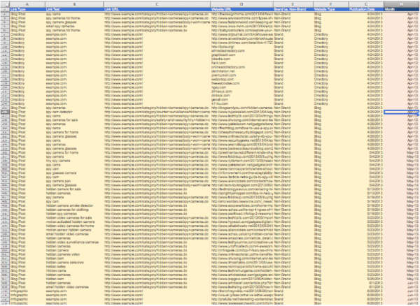Click the 'spy glasses camera' cell

[74, 173]
